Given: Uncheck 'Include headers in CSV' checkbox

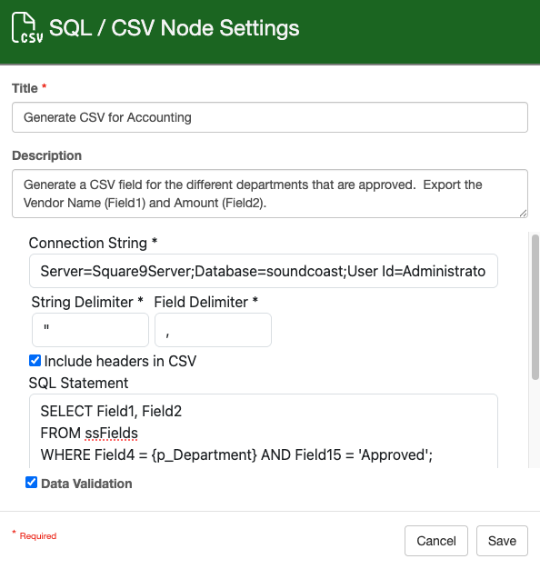Looking at the screenshot, I should coord(35,361).
